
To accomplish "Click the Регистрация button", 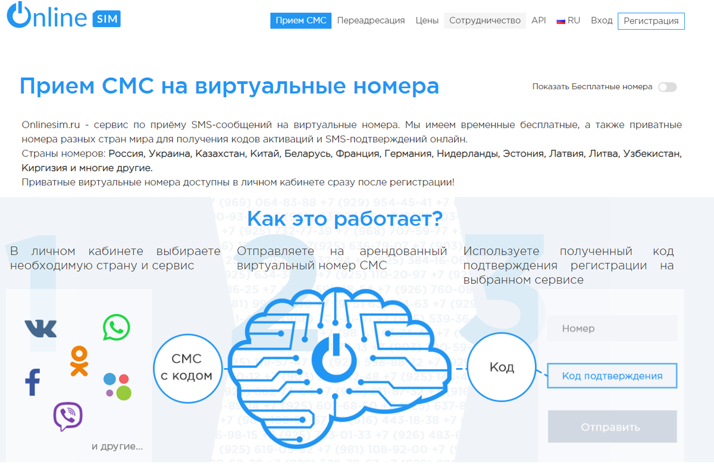I will click(x=652, y=21).
